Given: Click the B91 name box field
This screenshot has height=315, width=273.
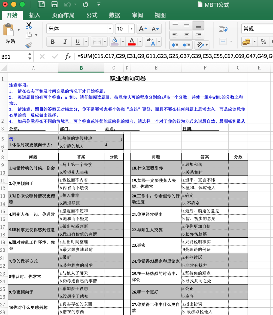Looking at the screenshot, I should (14, 57).
